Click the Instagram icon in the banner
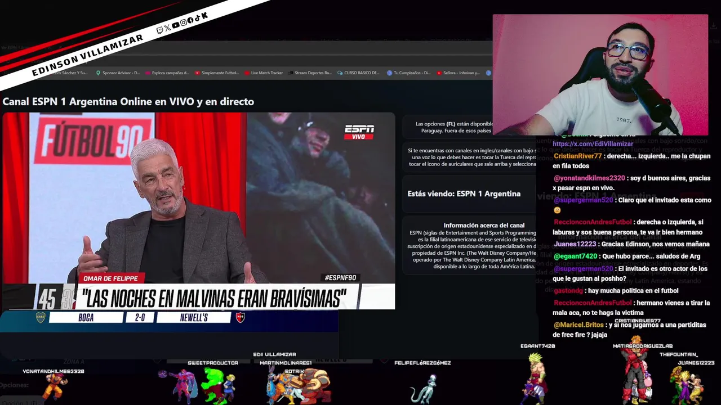 [x=183, y=22]
